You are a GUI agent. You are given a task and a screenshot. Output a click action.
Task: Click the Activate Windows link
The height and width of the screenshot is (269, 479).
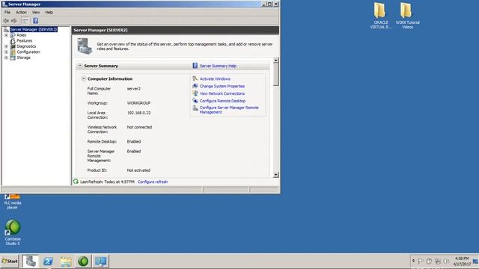tap(215, 78)
